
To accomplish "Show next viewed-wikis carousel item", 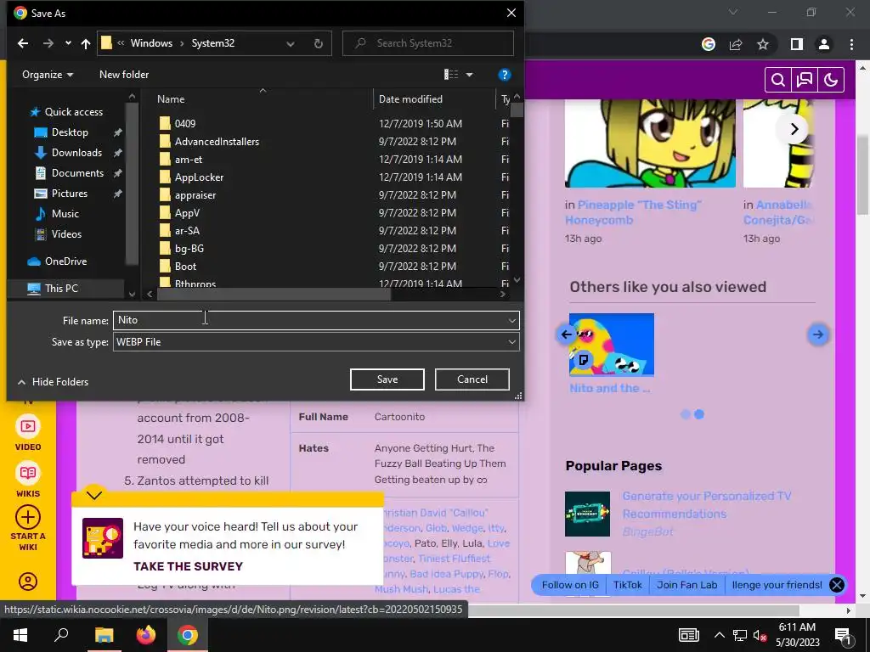I will coord(817,334).
